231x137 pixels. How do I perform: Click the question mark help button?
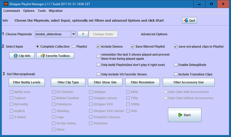click(x=83, y=34)
